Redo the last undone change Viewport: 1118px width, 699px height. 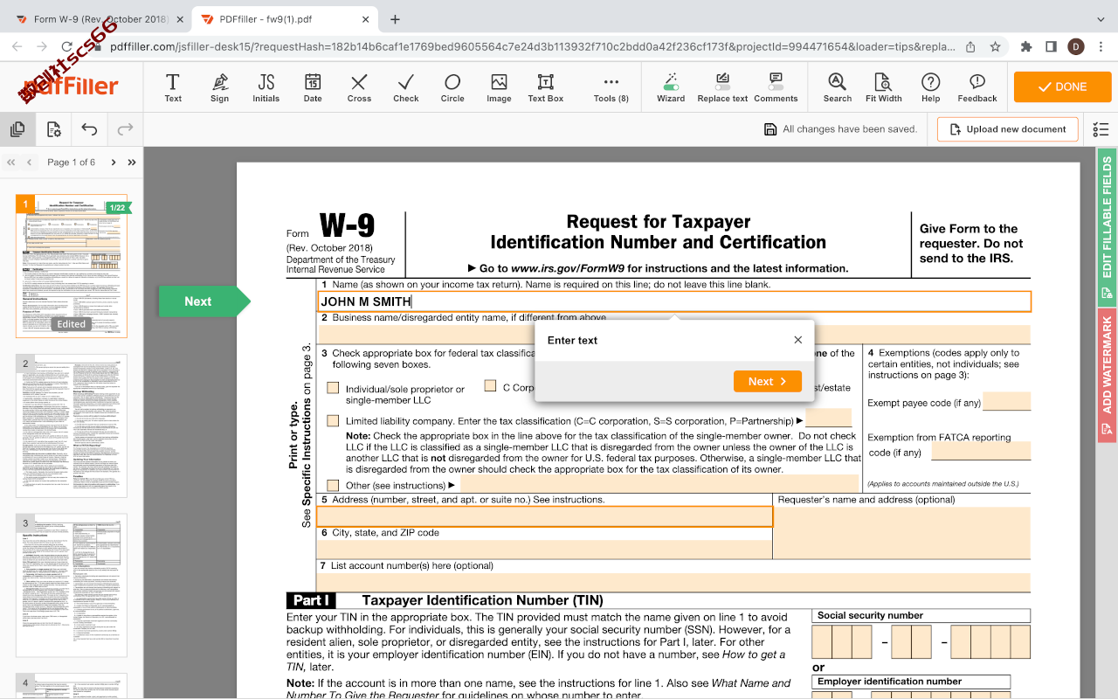click(x=125, y=129)
